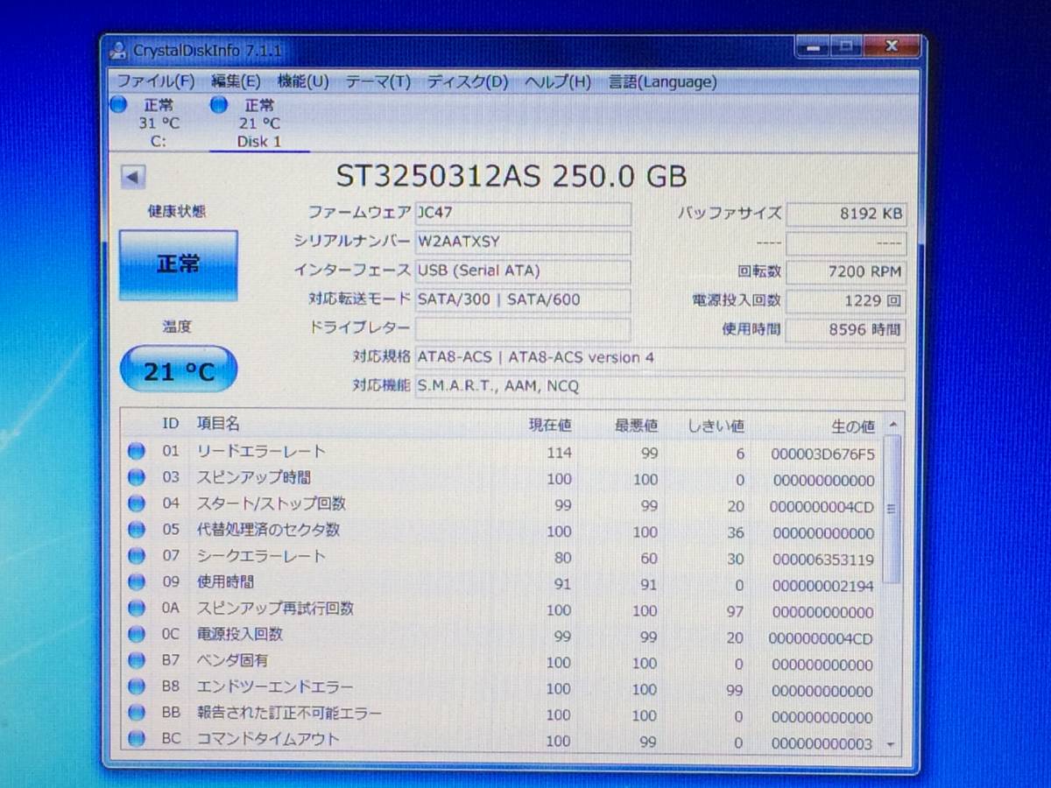Click the 項目名 column header
The image size is (1051, 788).
point(217,424)
